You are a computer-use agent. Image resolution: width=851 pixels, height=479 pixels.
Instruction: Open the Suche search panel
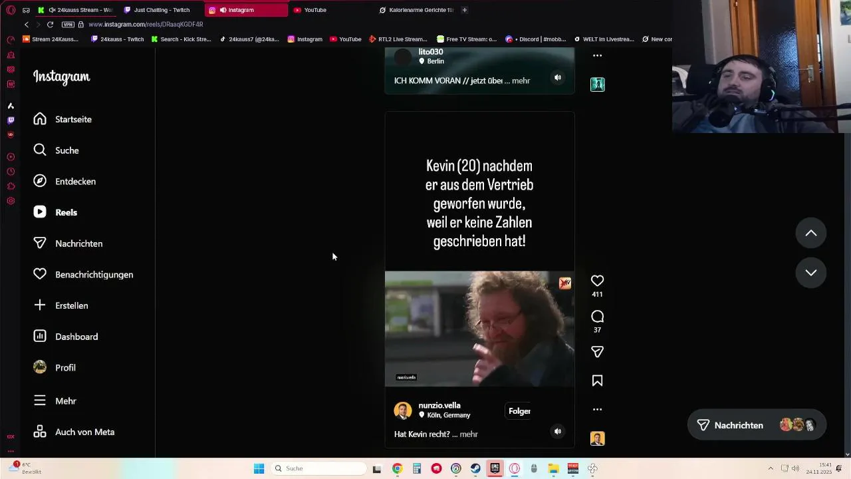pos(57,150)
